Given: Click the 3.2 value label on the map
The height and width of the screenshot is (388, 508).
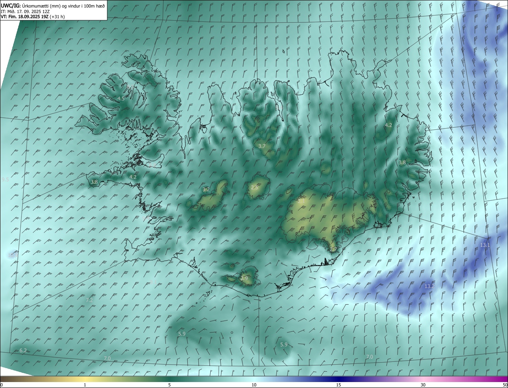Looking at the screenshot, I should [206, 189].
